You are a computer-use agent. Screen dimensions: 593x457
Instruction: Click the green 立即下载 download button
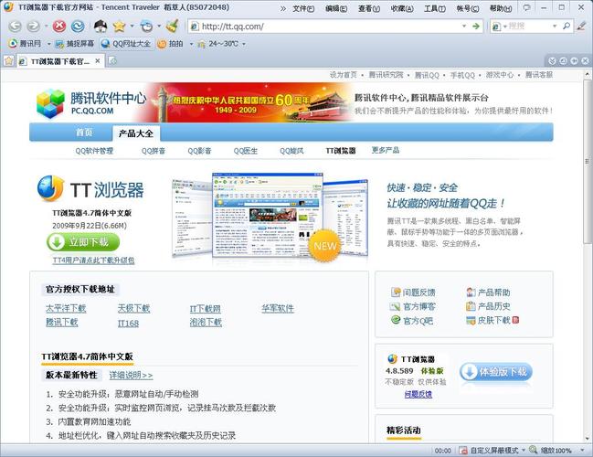[x=83, y=242]
